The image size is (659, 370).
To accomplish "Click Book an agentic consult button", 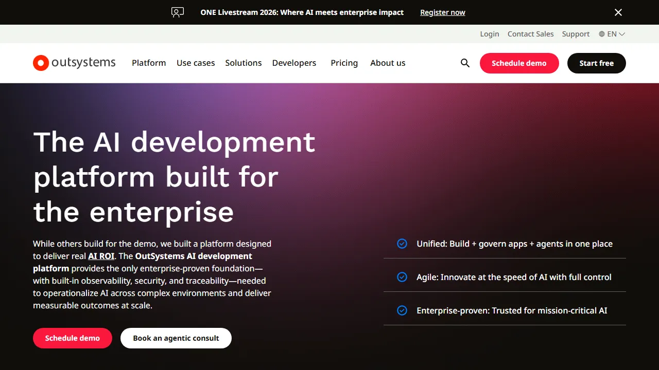I will (x=176, y=338).
